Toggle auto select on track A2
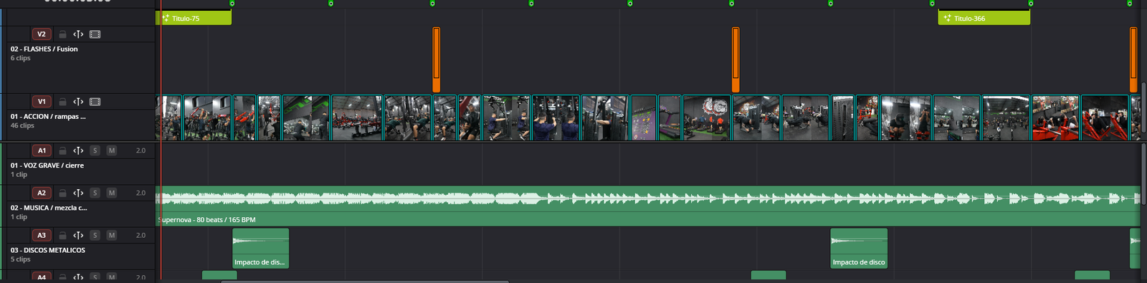 coord(78,193)
